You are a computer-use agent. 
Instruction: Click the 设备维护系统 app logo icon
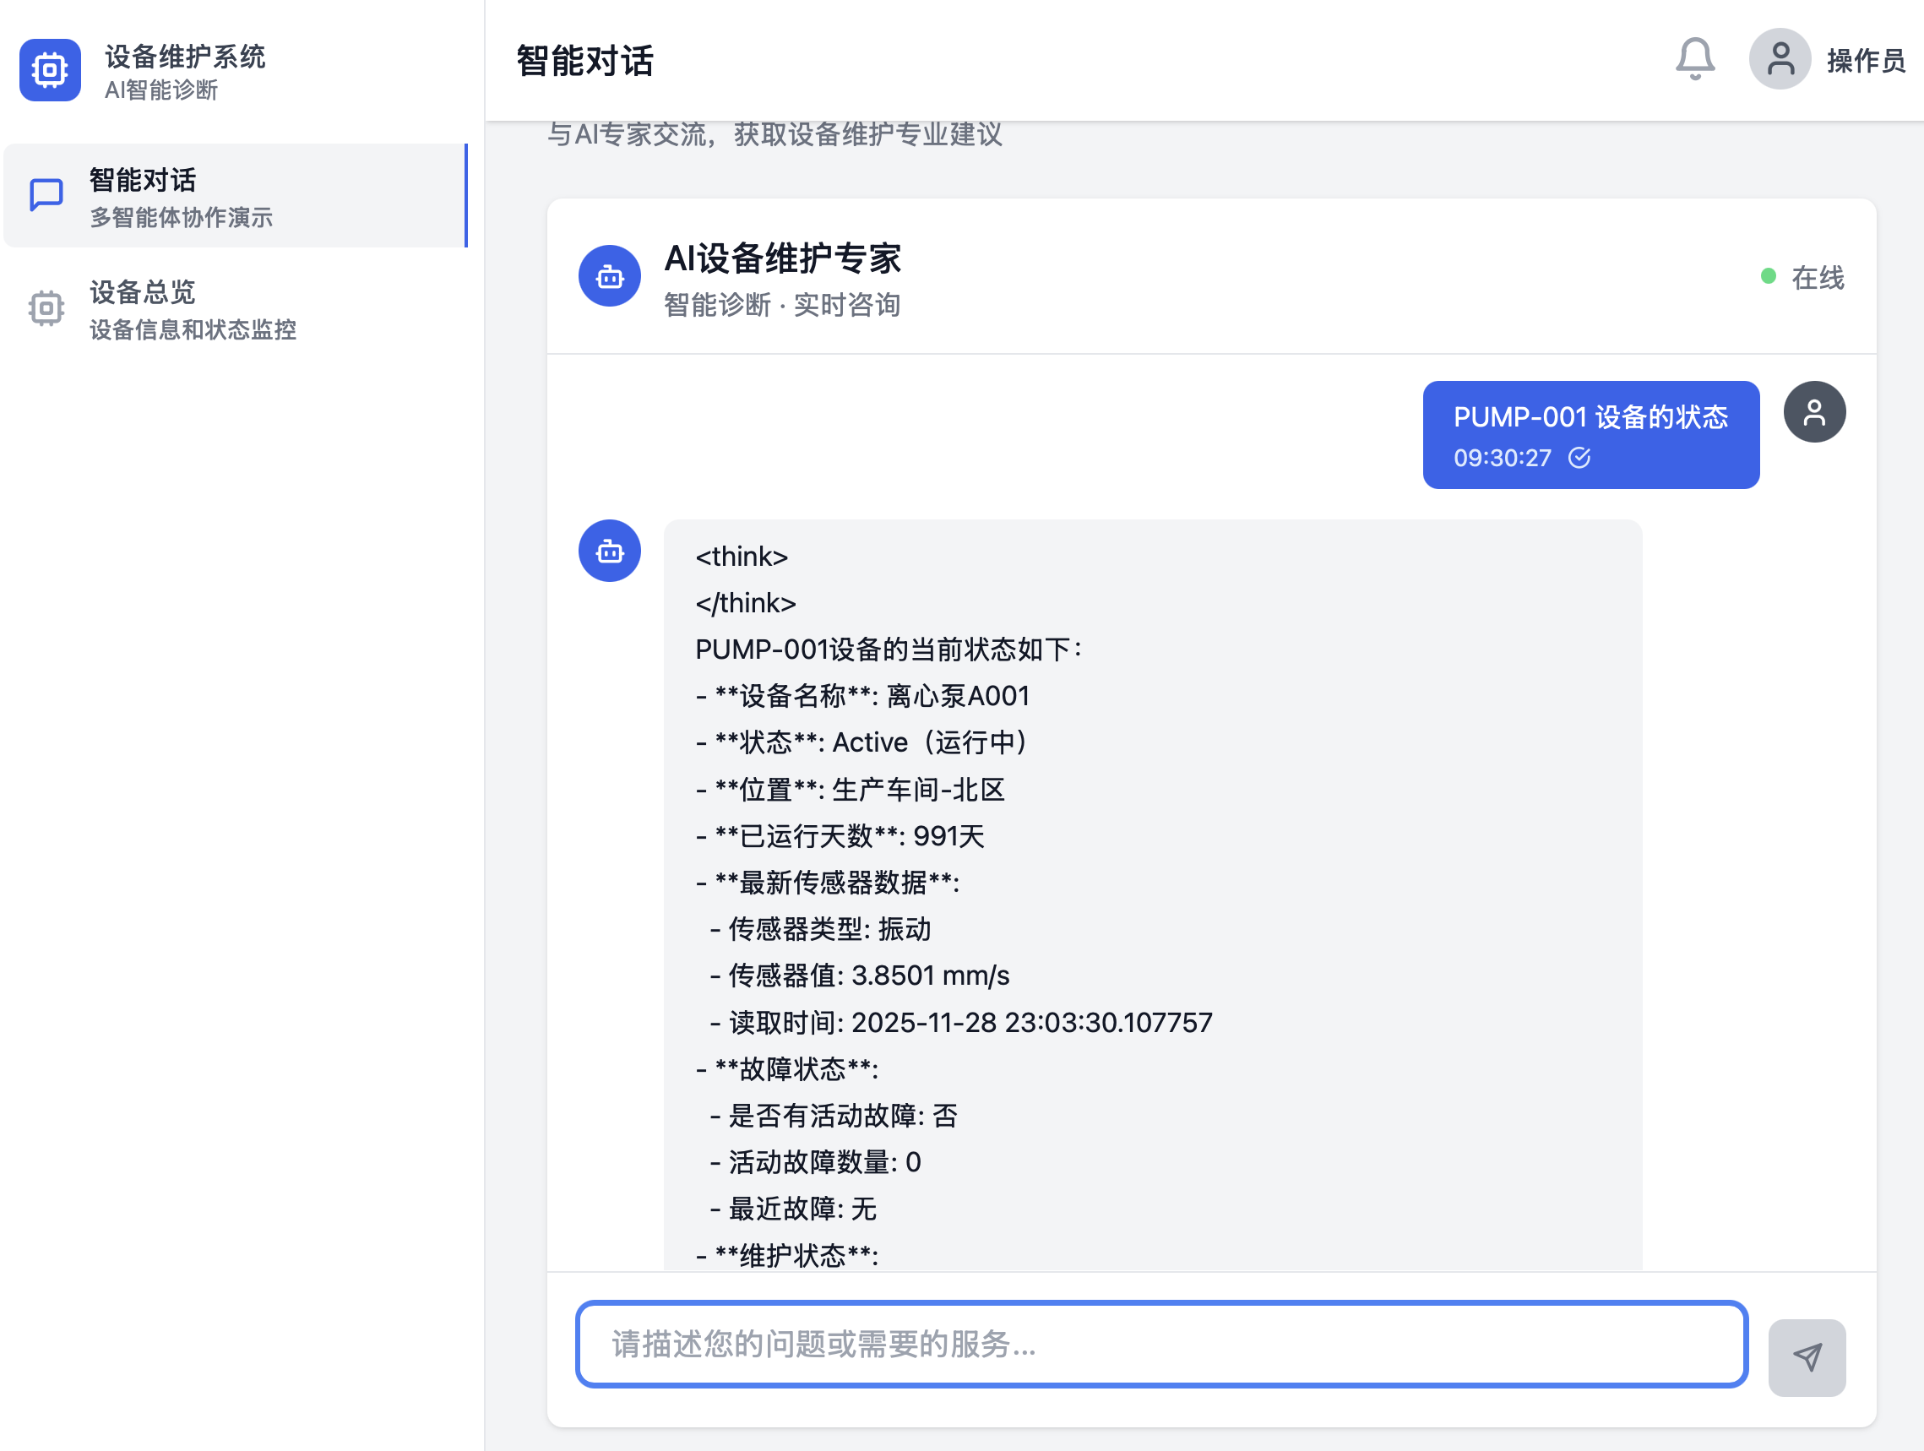50,69
